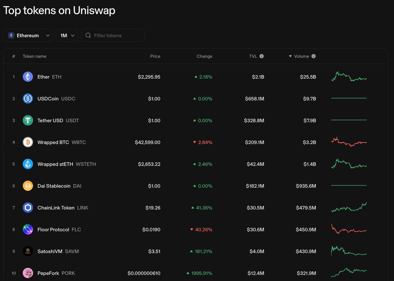
Task: Open the Floor Protocol FLC row
Action: coord(54,229)
